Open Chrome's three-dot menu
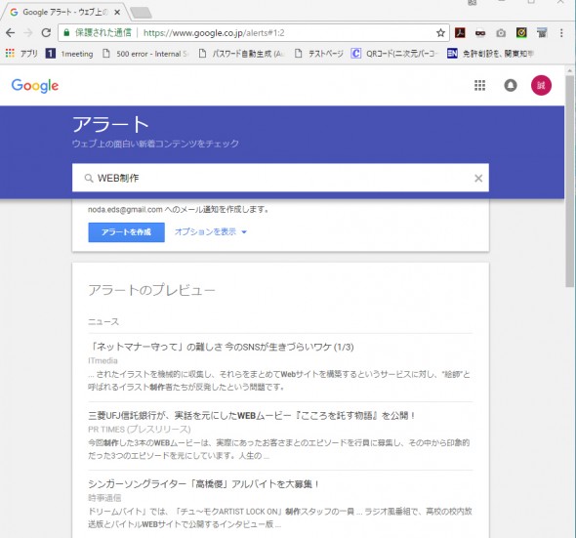The image size is (576, 538). pos(561,33)
